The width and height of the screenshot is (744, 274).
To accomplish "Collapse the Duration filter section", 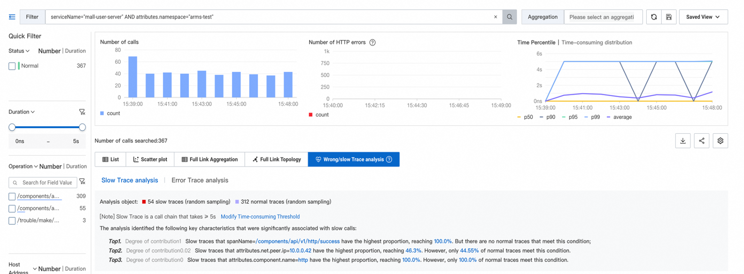I will tap(32, 112).
